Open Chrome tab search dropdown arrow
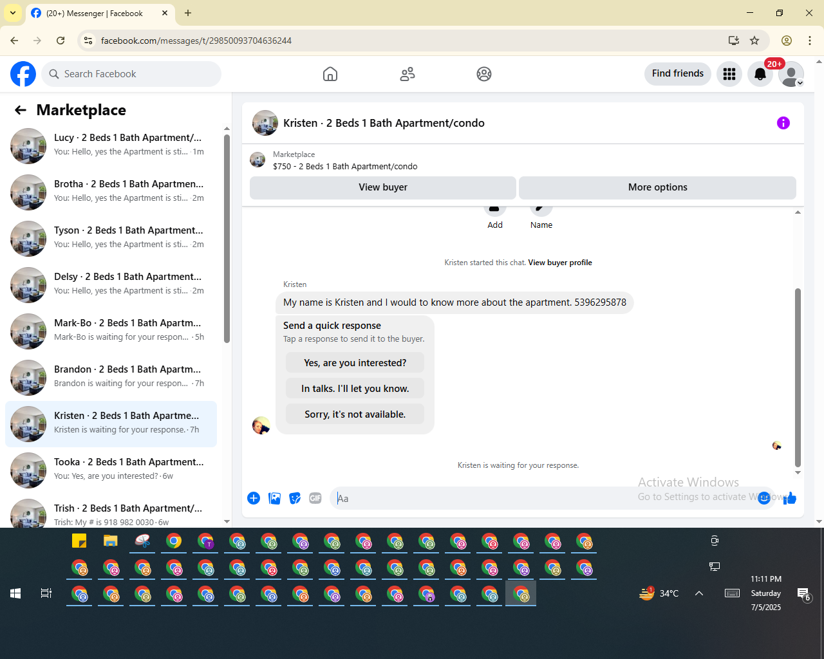This screenshot has height=659, width=824. pyautogui.click(x=12, y=13)
